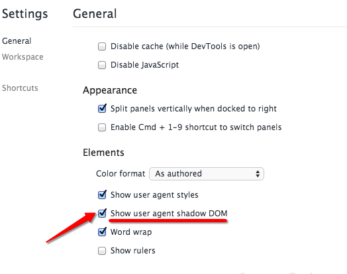Click the Word wrap label text
Image resolution: width=347 pixels, height=274 pixels.
(x=131, y=232)
